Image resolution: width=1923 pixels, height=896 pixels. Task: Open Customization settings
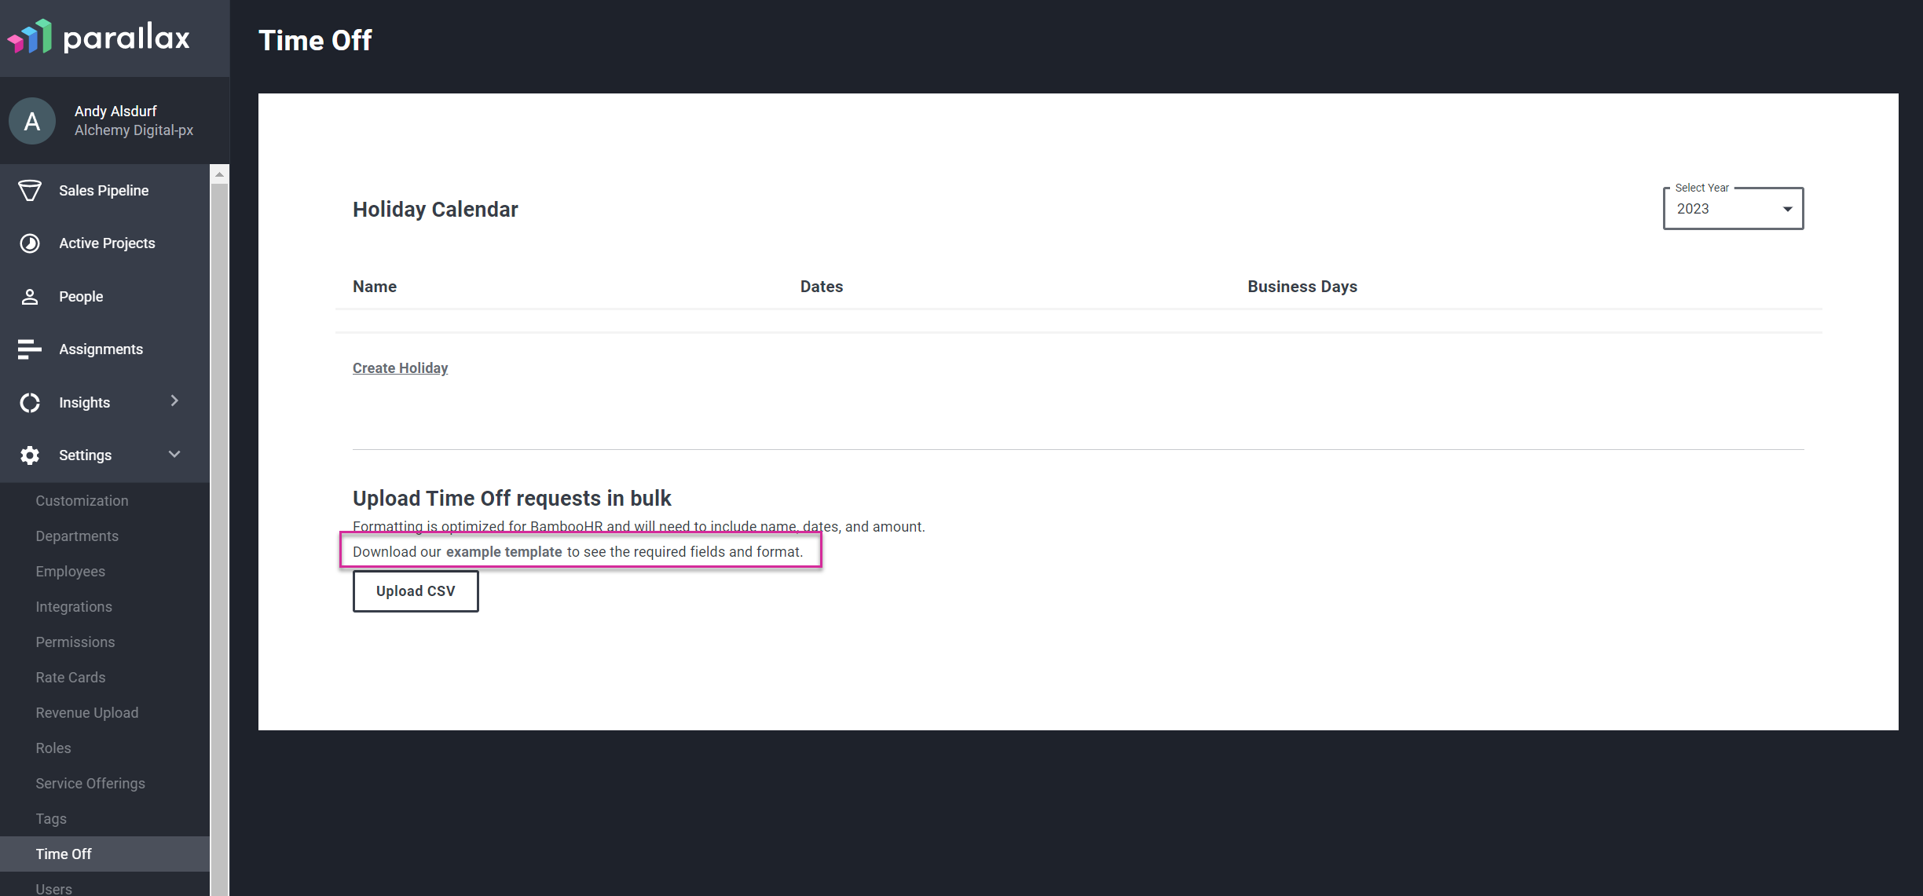82,501
